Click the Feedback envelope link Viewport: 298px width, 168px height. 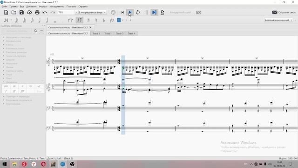pyautogui.click(x=284, y=13)
